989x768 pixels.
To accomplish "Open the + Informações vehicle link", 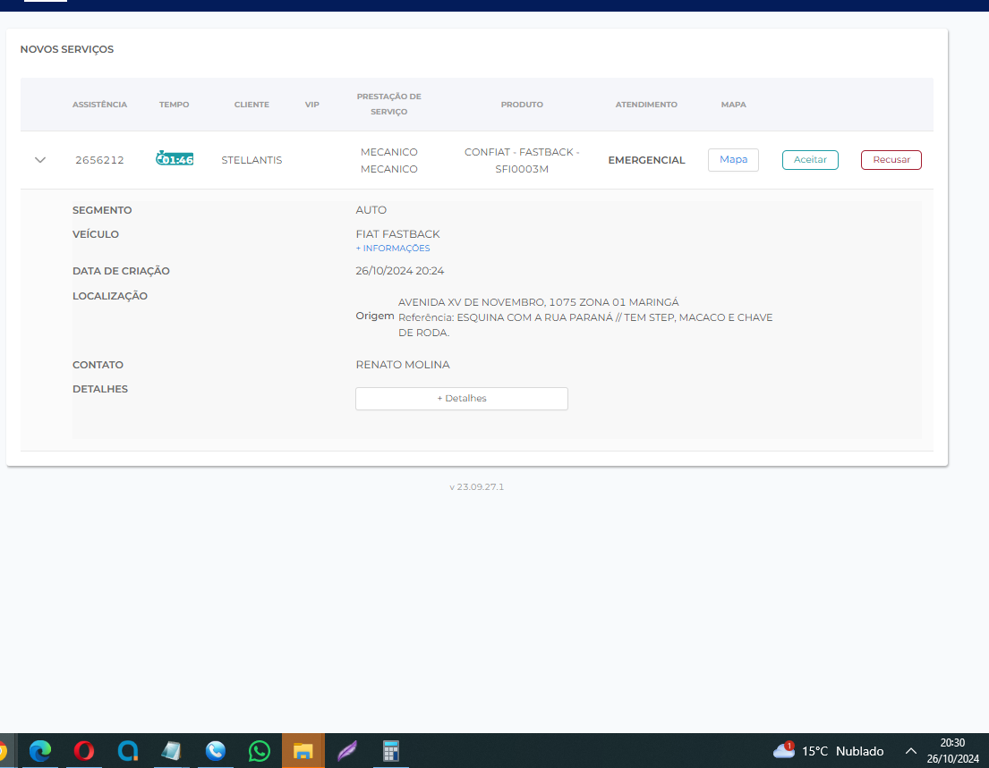I will tap(393, 249).
